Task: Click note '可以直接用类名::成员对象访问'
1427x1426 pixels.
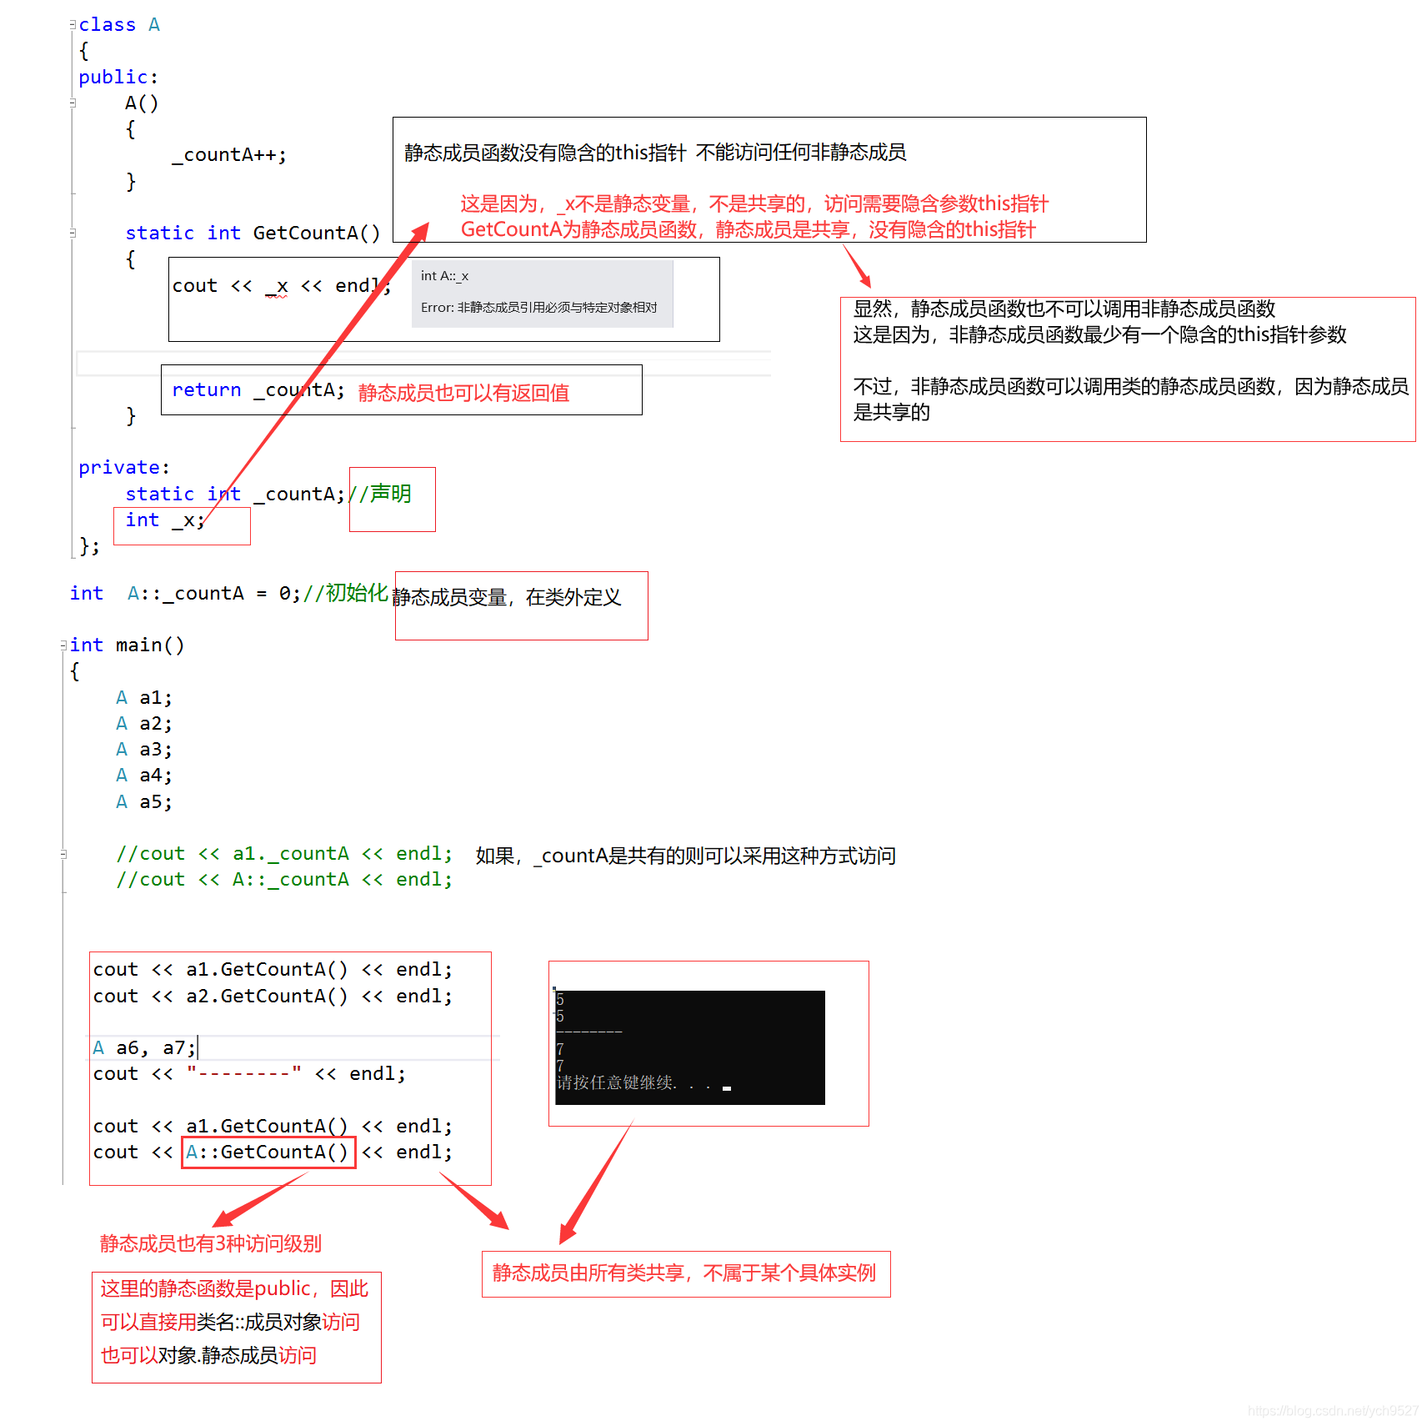Action: click(x=230, y=1322)
